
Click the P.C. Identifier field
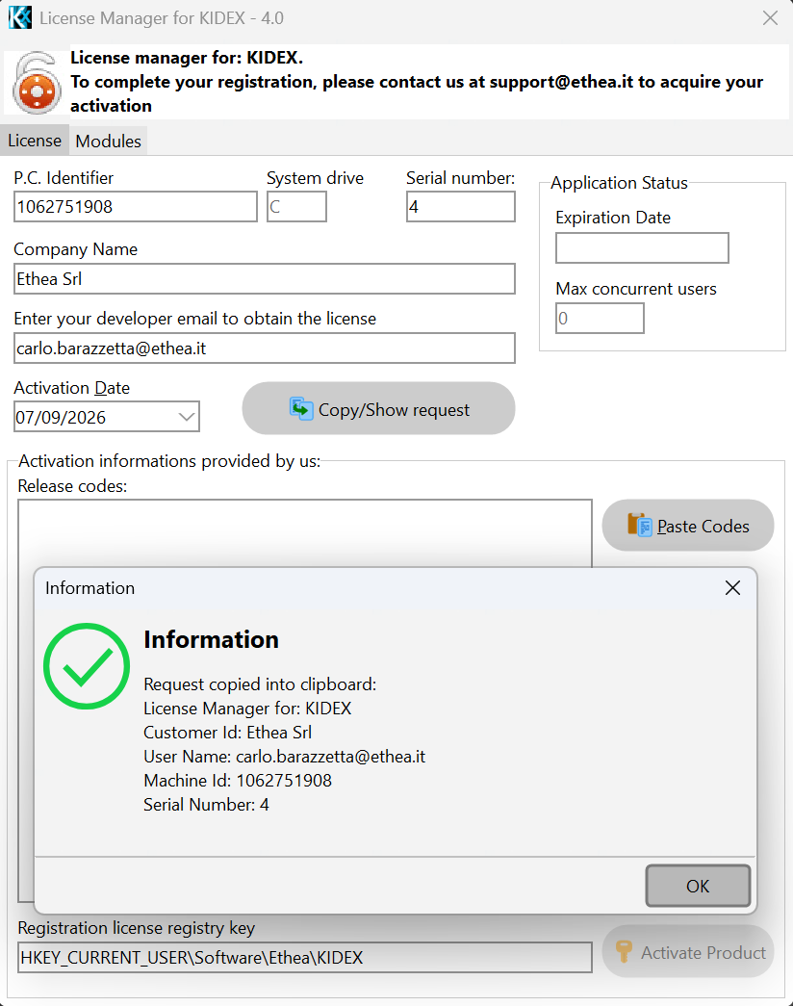(x=136, y=207)
